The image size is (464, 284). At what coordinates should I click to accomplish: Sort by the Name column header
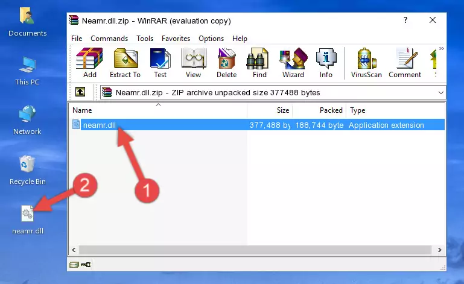point(158,110)
